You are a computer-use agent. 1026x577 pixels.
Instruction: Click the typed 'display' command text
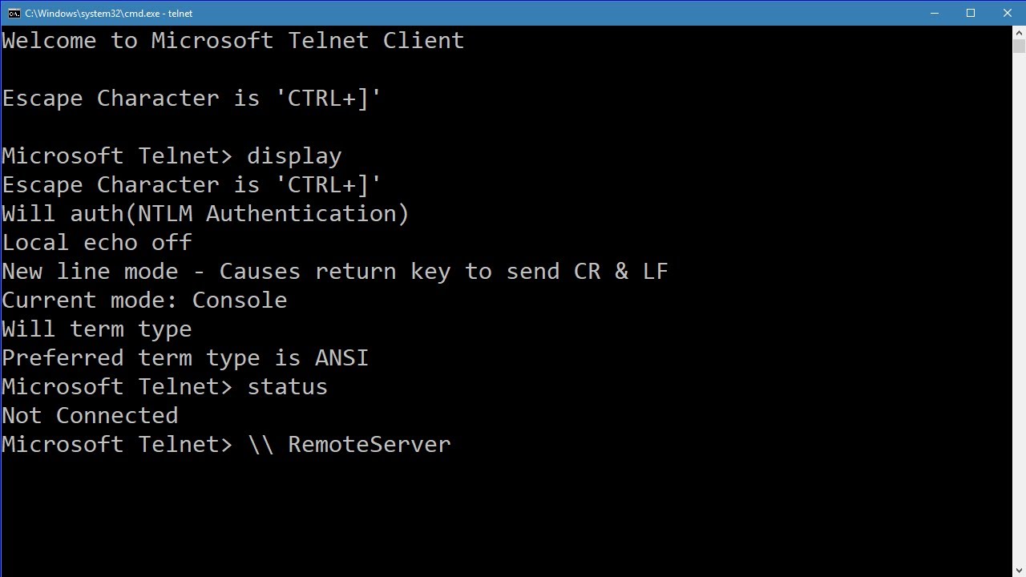pyautogui.click(x=294, y=156)
